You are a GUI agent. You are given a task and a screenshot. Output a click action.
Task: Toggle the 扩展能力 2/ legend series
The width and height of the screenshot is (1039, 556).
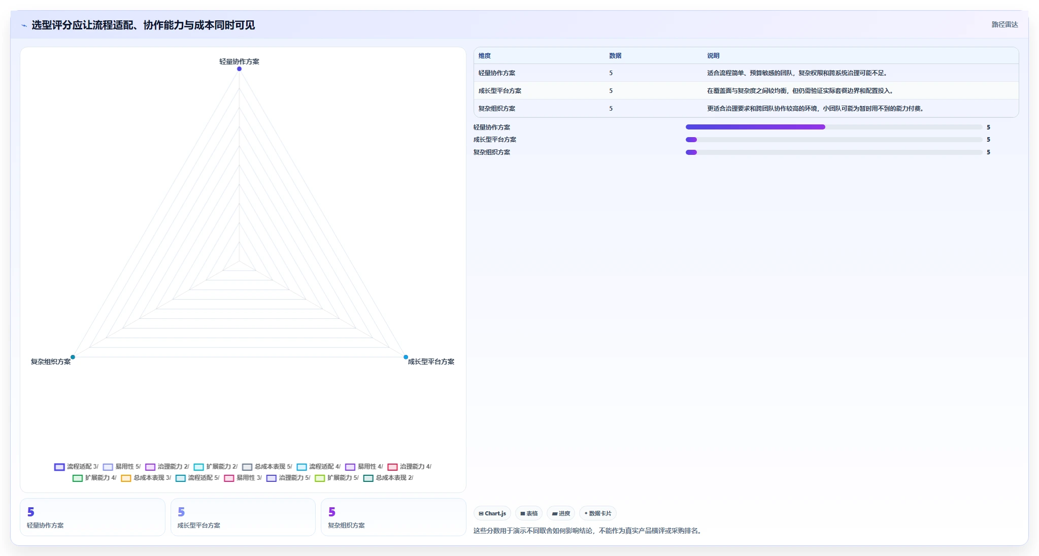(216, 467)
